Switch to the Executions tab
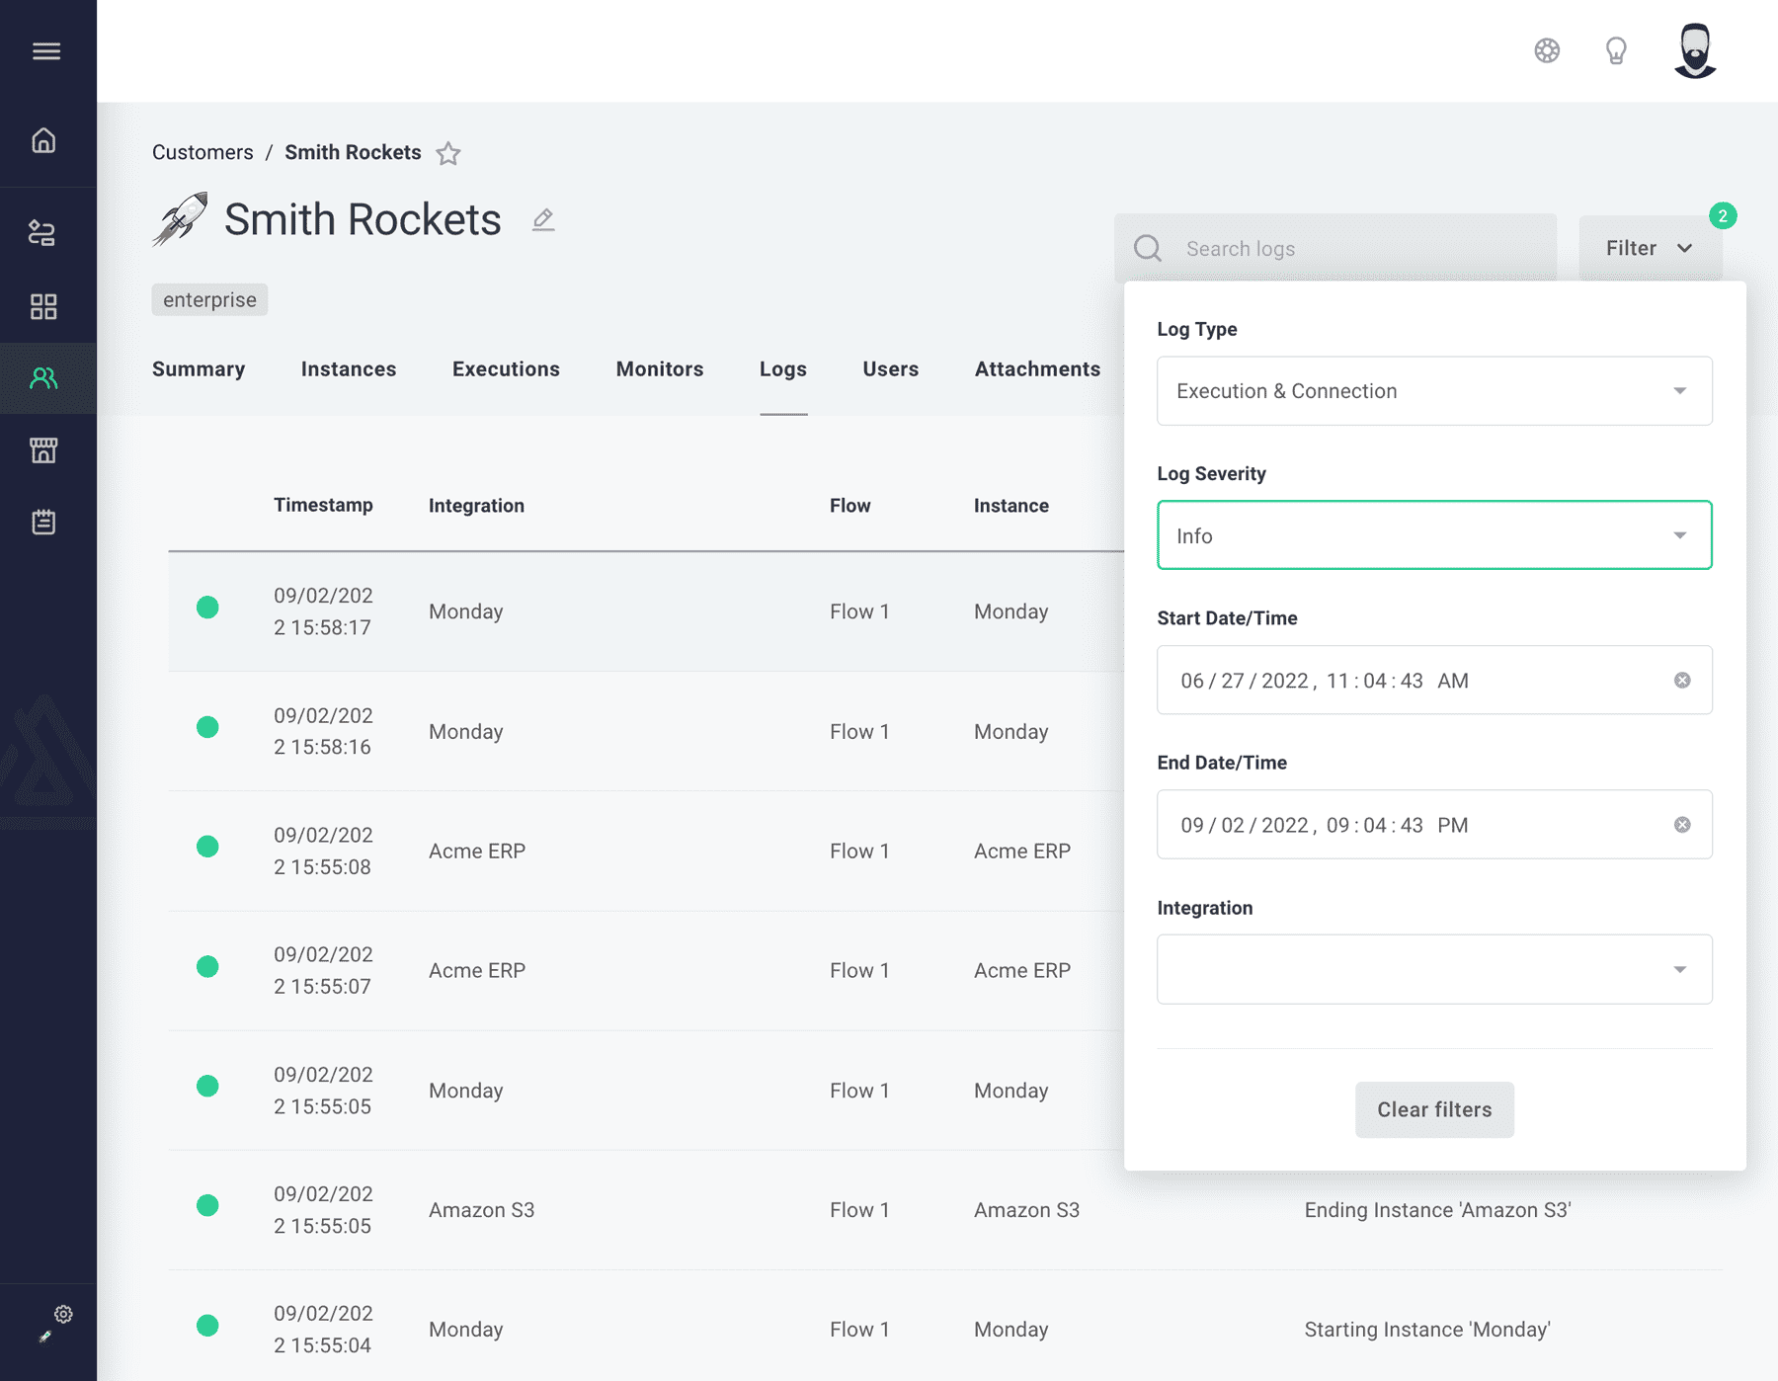 (x=506, y=368)
